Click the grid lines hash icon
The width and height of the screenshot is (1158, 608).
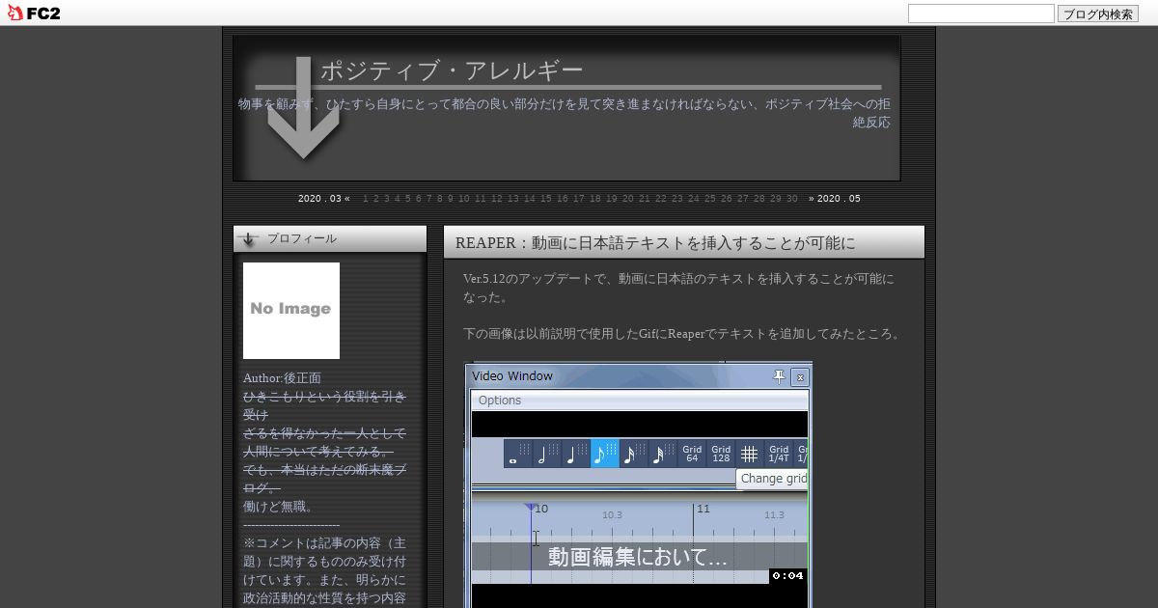750,454
